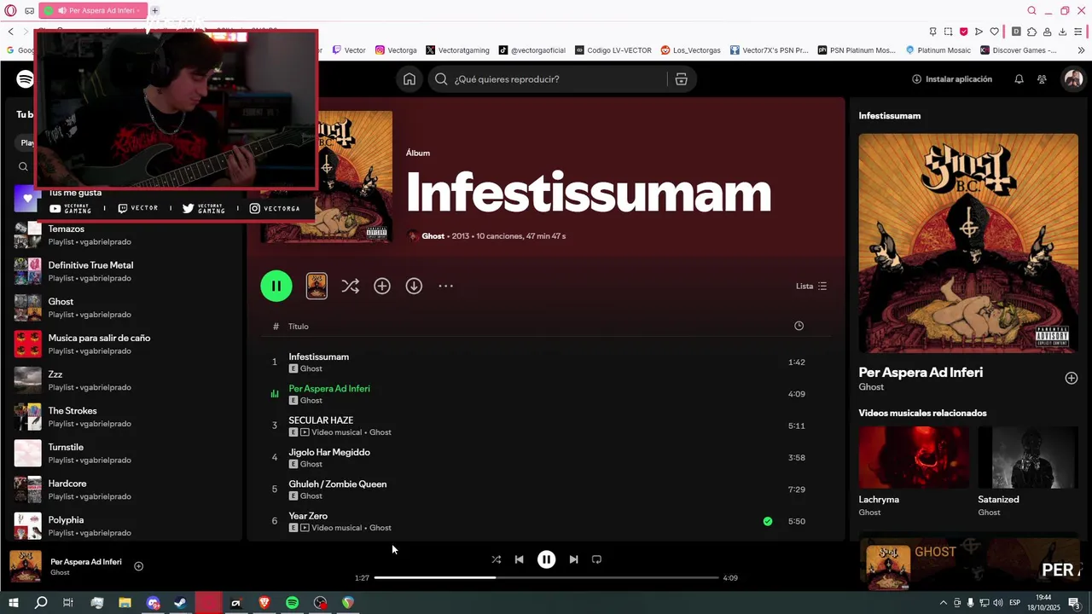
Task: Open the Definitive True Metal playlist
Action: 124,271
